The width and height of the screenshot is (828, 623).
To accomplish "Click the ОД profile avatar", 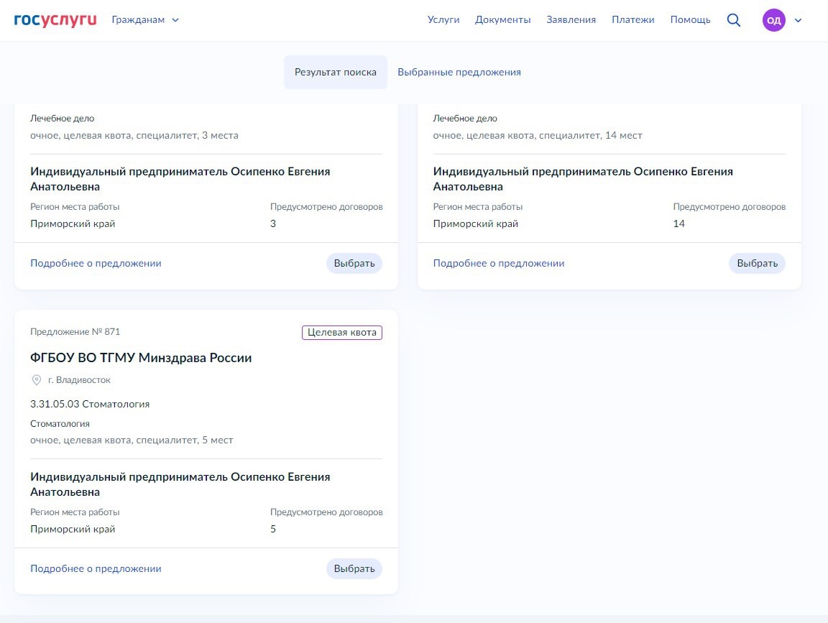I will [x=773, y=20].
